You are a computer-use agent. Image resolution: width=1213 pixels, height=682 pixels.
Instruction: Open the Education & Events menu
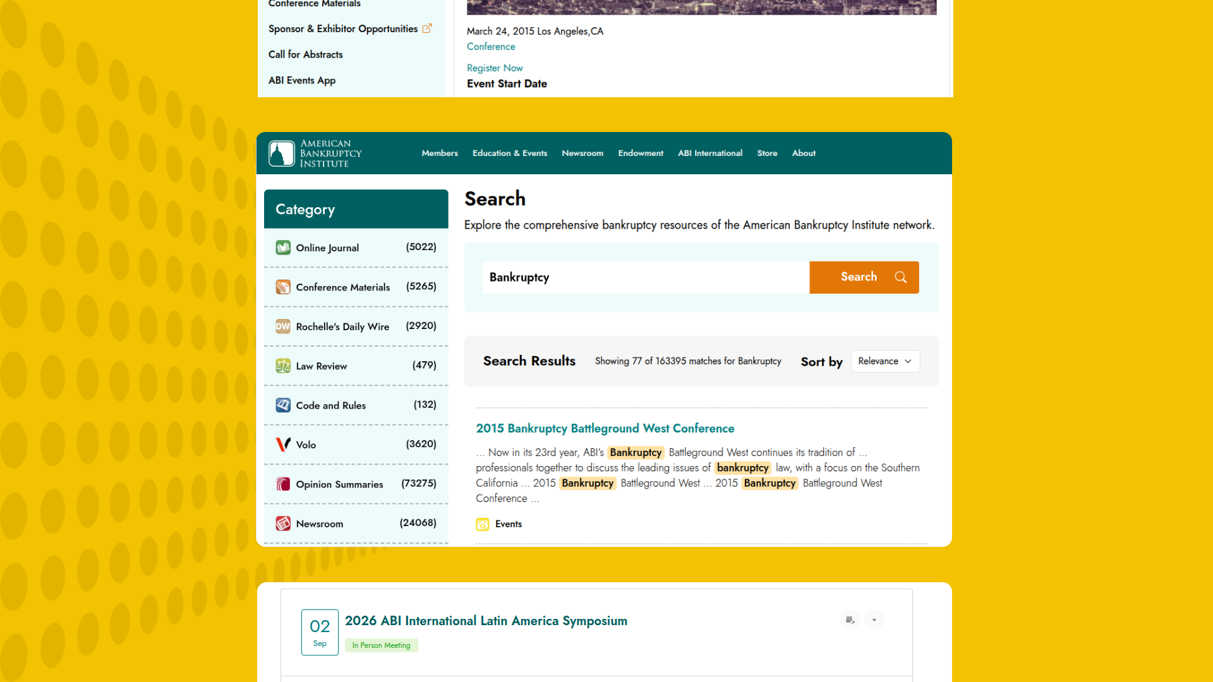[x=510, y=153]
